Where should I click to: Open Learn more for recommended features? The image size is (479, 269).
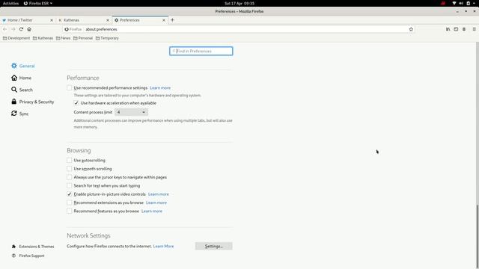pyautogui.click(x=151, y=211)
